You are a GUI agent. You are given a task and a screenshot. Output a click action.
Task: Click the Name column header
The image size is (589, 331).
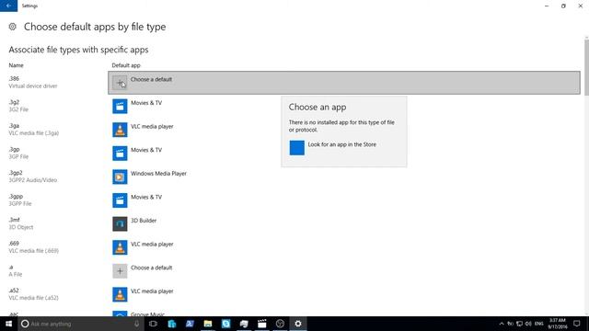coord(17,65)
